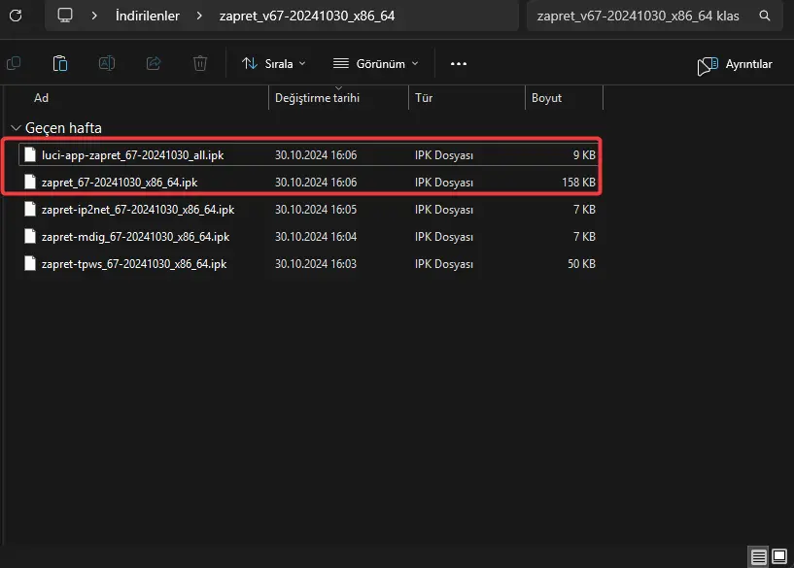794x568 pixels.
Task: Click the This PC monitor icon in breadcrumb
Action: pyautogui.click(x=65, y=16)
